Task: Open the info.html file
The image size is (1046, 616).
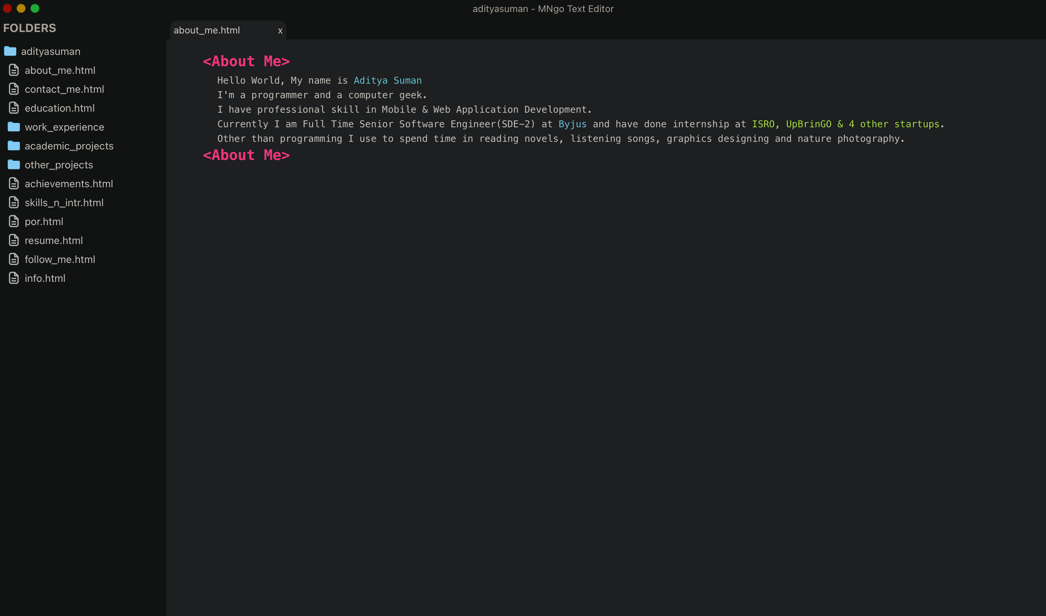Action: pos(45,278)
